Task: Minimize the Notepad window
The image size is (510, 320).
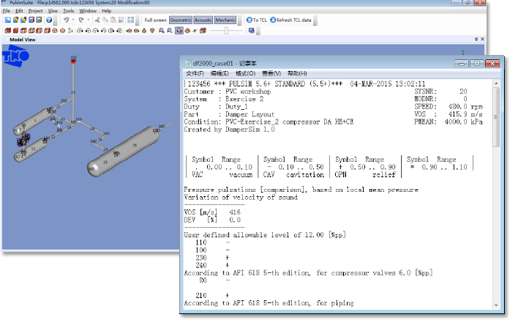Action: coord(462,63)
